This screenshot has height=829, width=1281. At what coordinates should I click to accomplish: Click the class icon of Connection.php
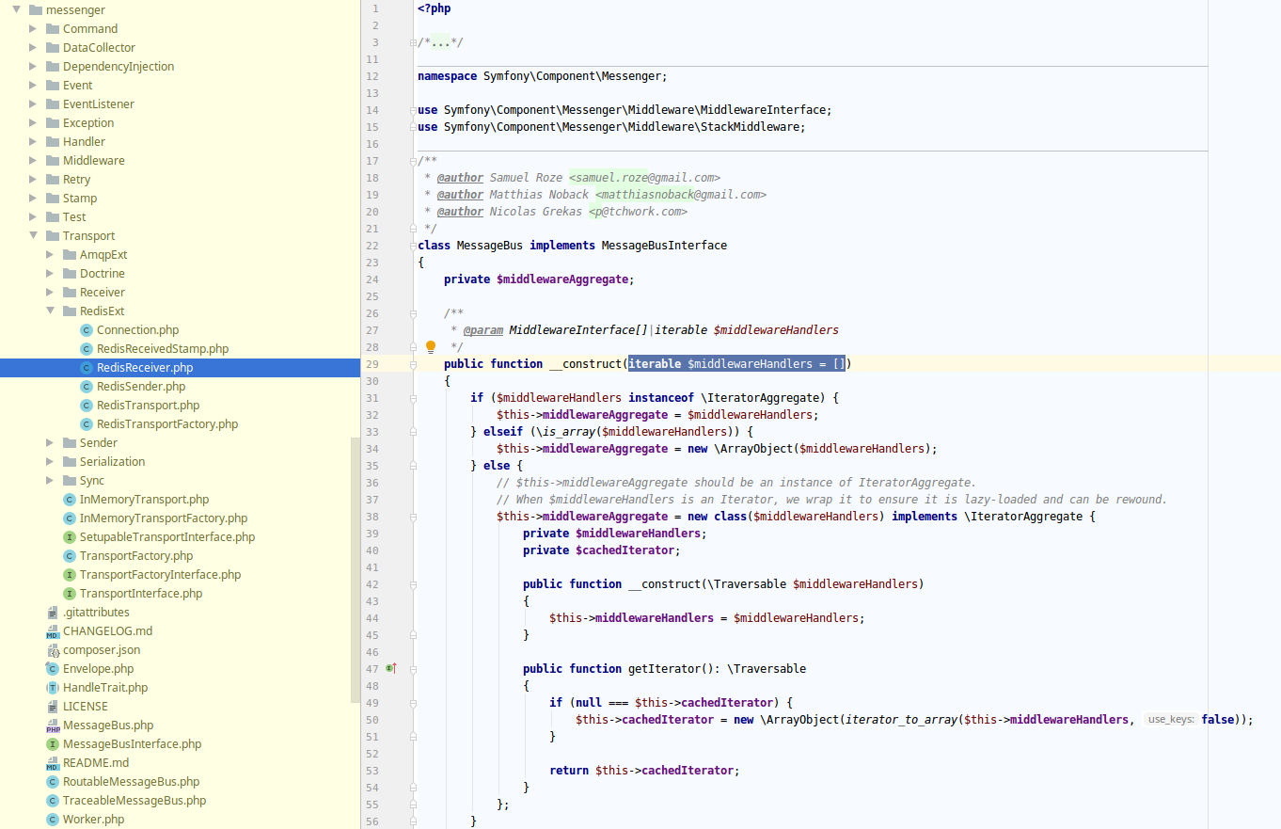tap(87, 330)
